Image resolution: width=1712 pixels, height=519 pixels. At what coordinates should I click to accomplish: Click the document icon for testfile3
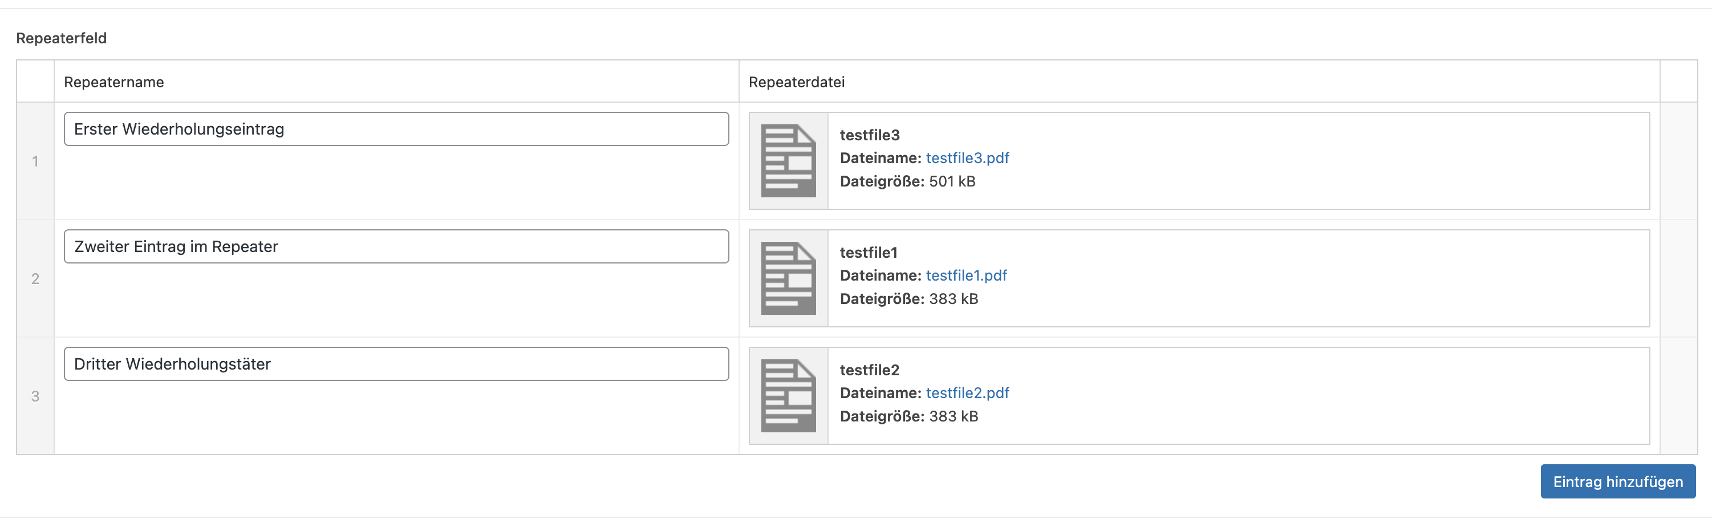pos(788,161)
